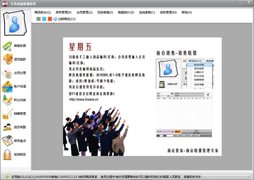
Task: Minimize the 文具用品收银软件 window
Action: coord(241,2)
